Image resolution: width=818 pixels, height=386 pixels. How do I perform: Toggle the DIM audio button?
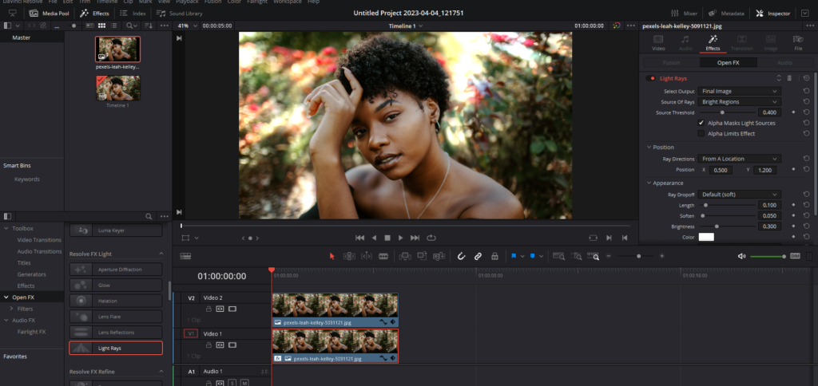click(795, 256)
